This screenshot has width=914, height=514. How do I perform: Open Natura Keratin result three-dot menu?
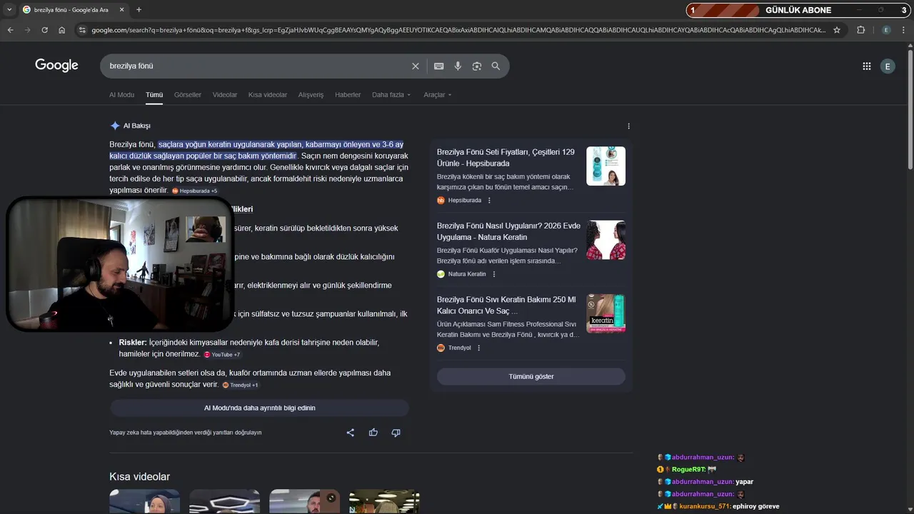[493, 274]
